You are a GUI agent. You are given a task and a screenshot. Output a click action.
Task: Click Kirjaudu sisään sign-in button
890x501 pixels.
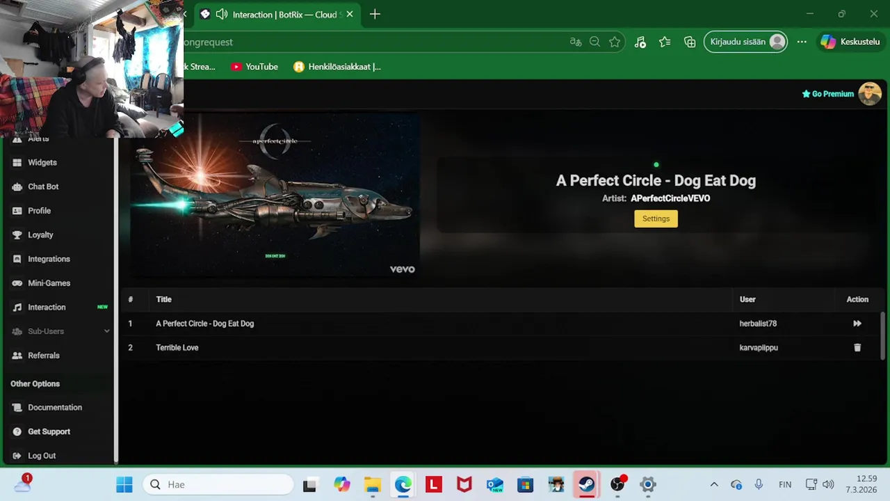[x=746, y=42]
